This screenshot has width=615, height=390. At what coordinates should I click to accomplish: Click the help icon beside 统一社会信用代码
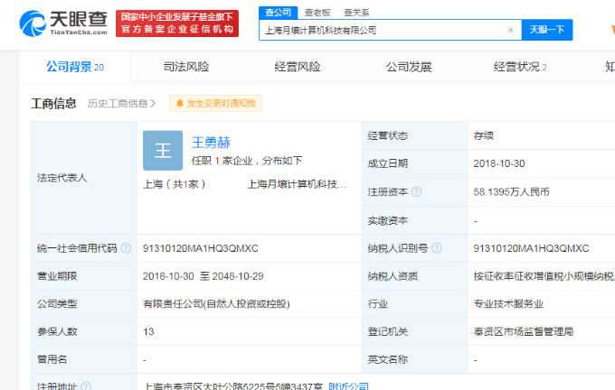(x=126, y=248)
